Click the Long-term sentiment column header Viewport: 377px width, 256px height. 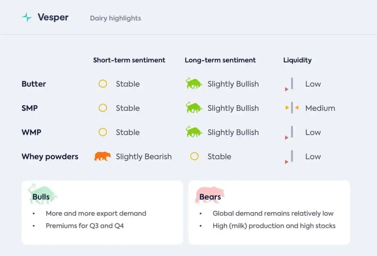[220, 60]
